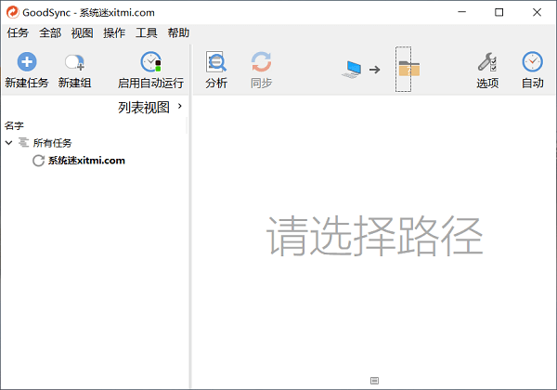Click the 新建组 new group icon
This screenshot has width=557, height=390.
click(74, 62)
